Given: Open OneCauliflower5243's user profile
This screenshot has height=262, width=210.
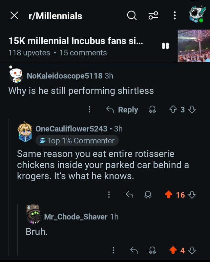Looking at the screenshot, I should coord(71,129).
